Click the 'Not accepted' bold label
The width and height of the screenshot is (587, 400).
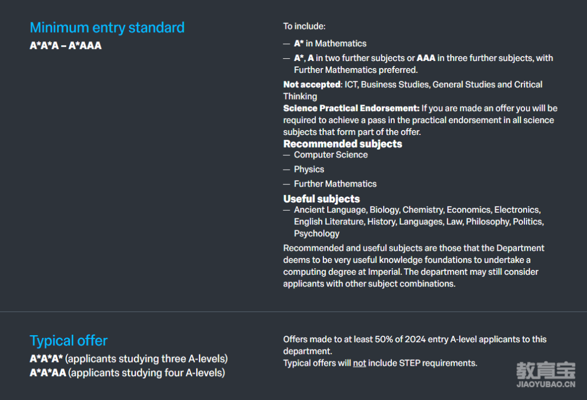click(312, 85)
